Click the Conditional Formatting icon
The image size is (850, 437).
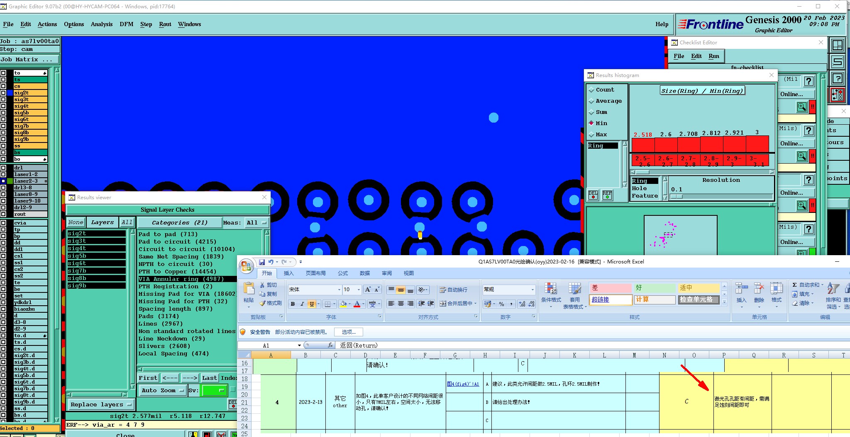[551, 289]
